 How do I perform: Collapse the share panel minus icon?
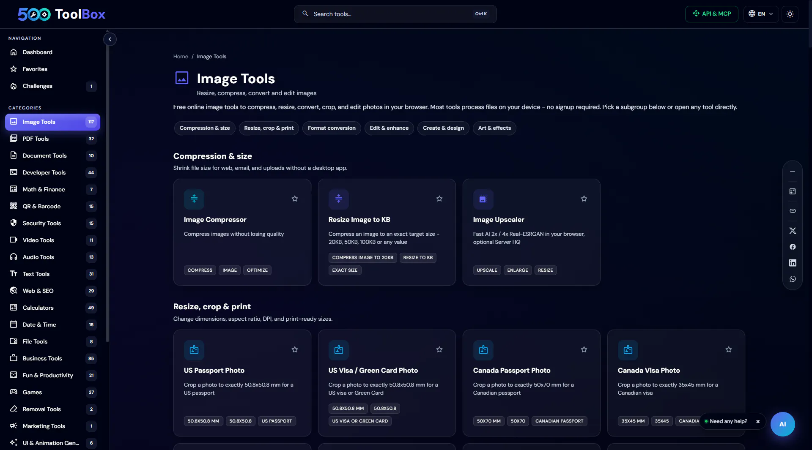pyautogui.click(x=793, y=172)
